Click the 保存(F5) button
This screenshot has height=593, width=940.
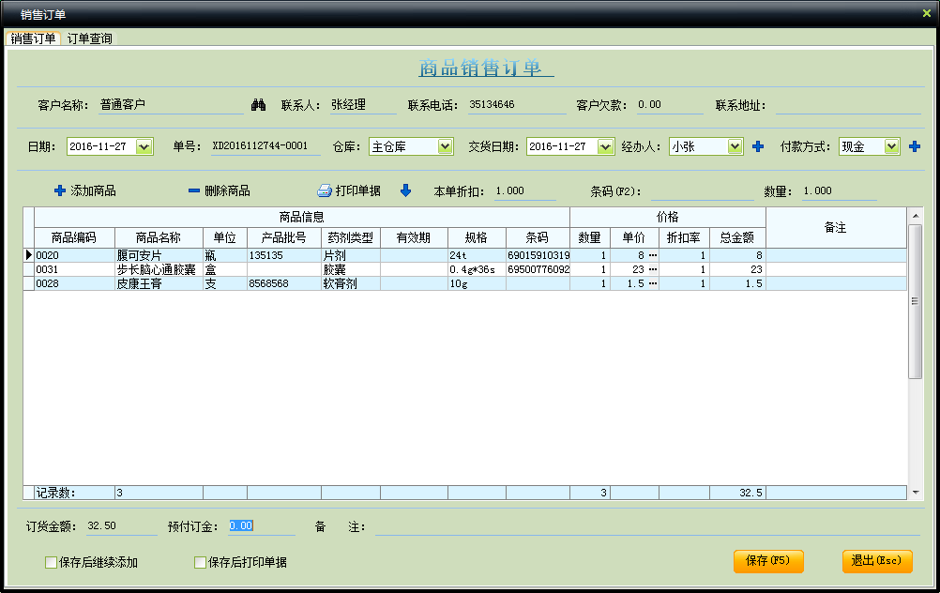(768, 561)
